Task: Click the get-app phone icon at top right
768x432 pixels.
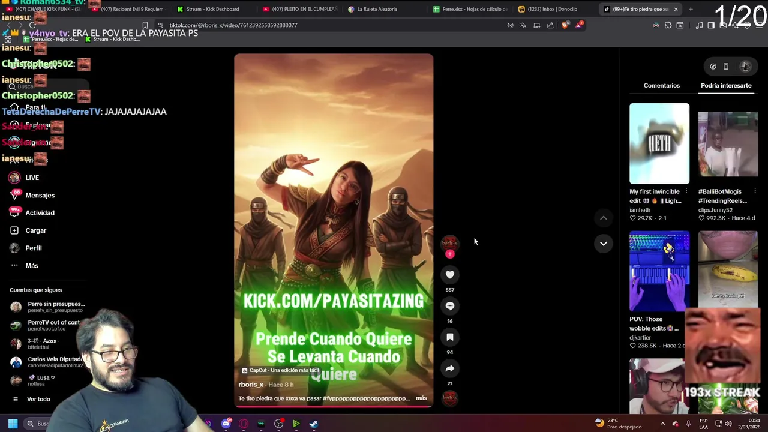Action: [x=726, y=66]
